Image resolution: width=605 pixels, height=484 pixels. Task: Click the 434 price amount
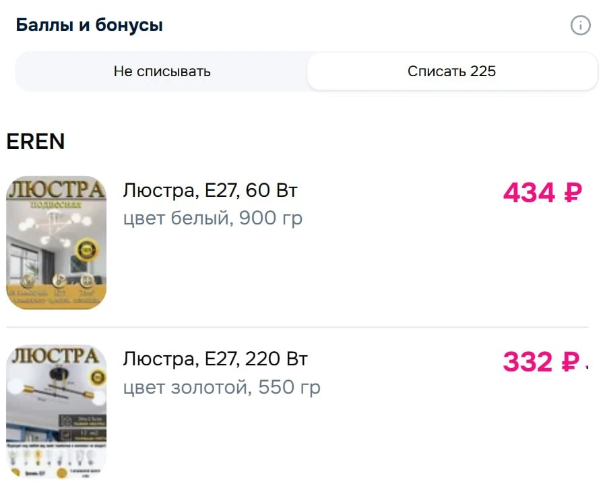pyautogui.click(x=529, y=193)
